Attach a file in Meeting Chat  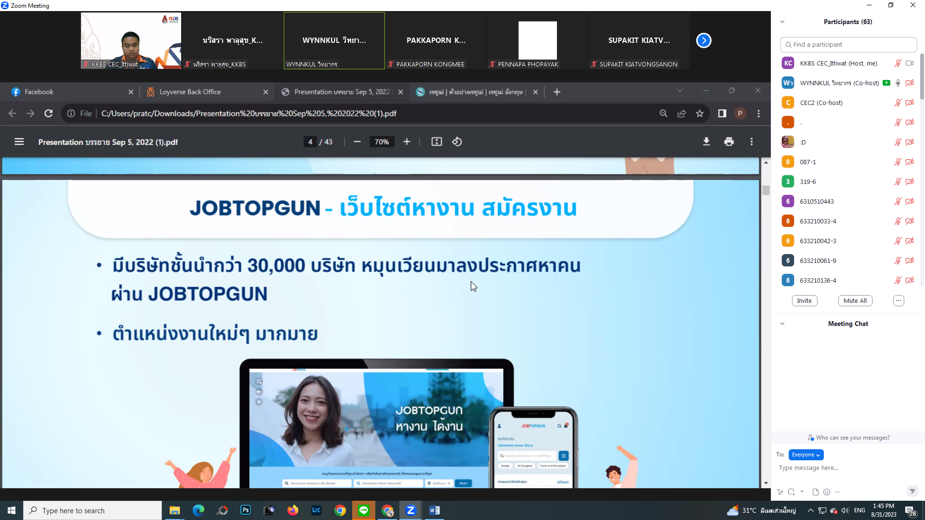click(815, 492)
